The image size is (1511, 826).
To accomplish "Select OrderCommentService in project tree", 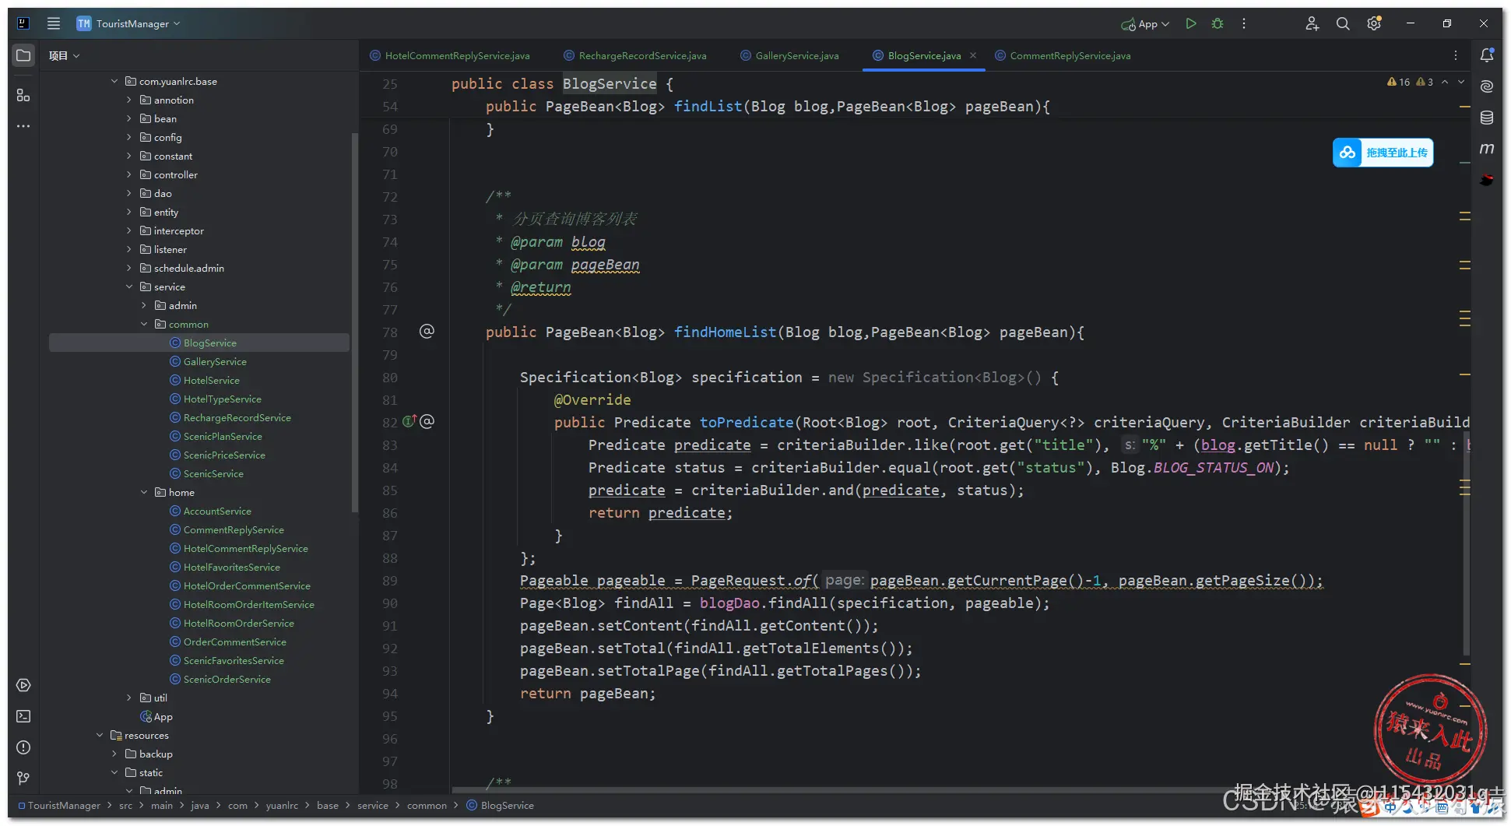I will coord(234,641).
